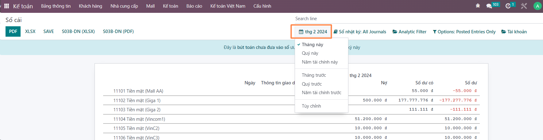Open Nhà cung cấp menu
The width and height of the screenshot is (543, 140).
(124, 6)
